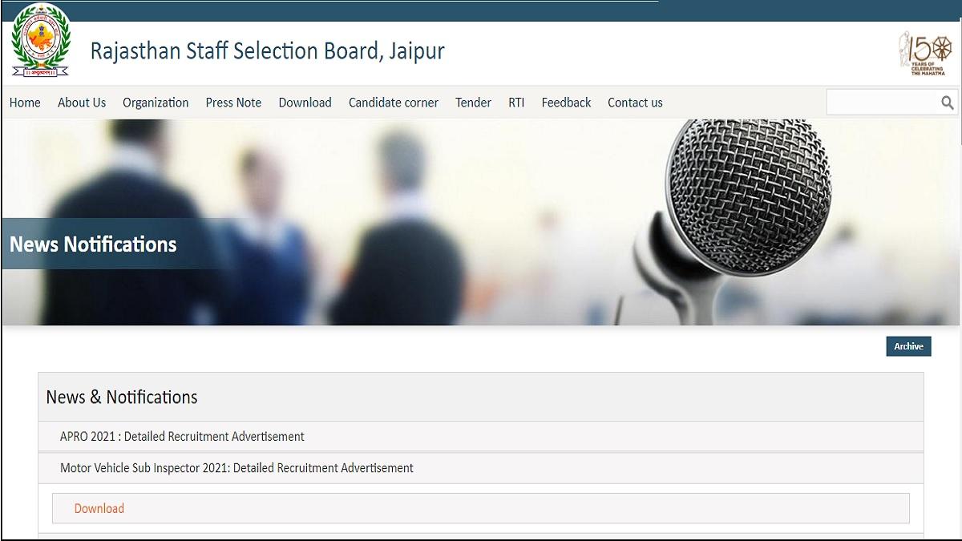Focus the search text box

(882, 103)
